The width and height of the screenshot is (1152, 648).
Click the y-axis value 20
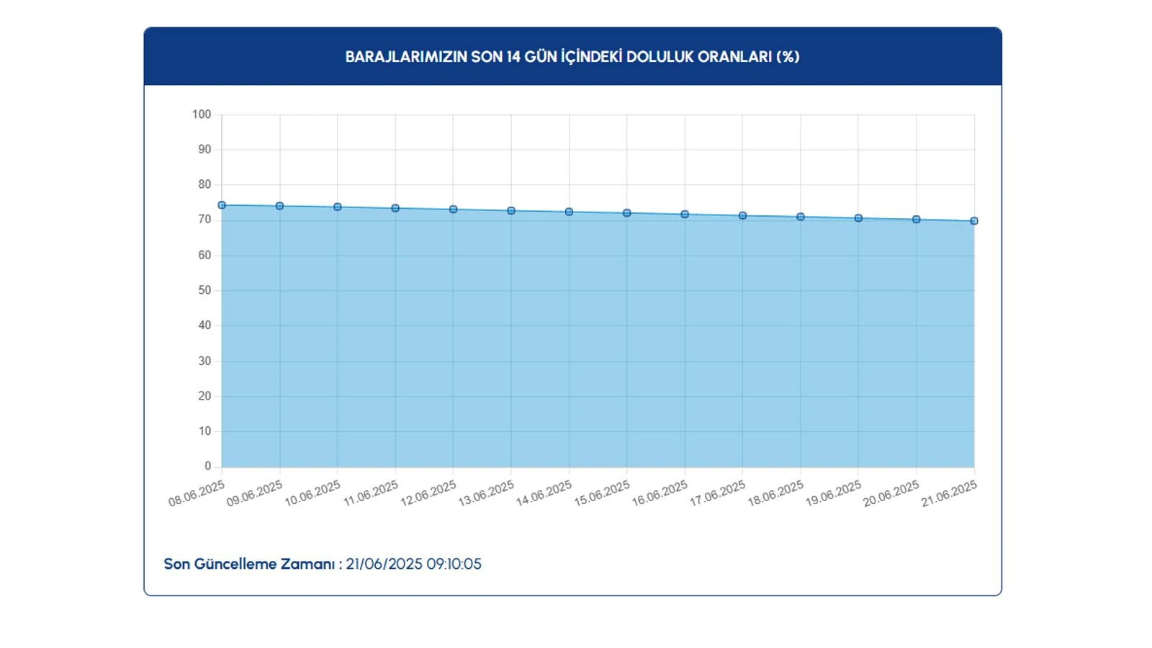tap(205, 396)
